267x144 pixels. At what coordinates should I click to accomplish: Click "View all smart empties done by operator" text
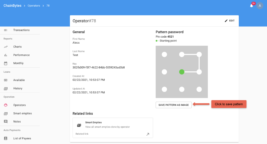pos(107,127)
